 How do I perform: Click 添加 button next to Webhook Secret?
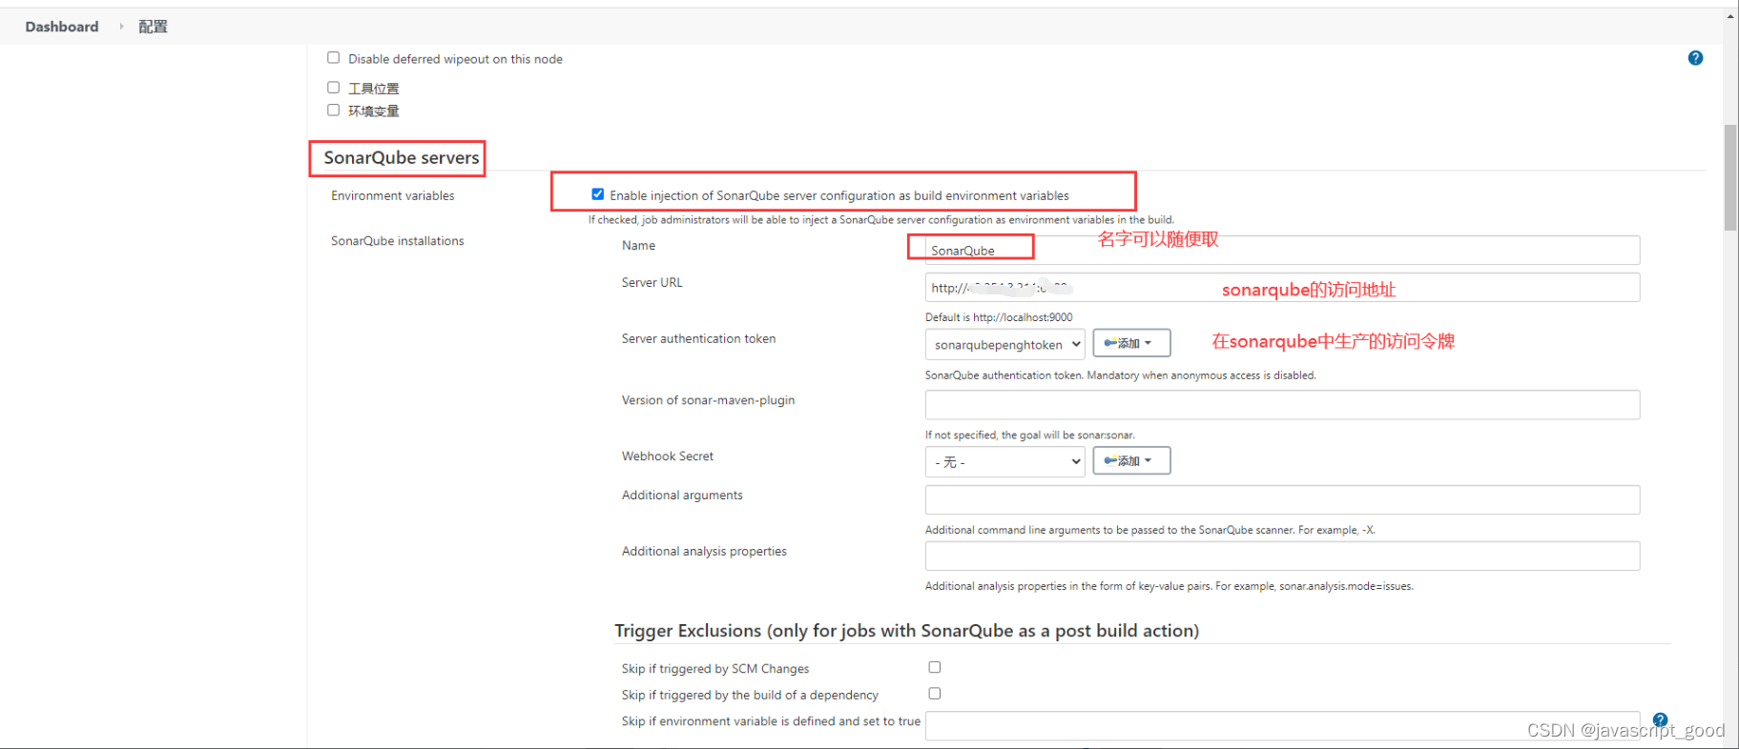[1131, 460]
